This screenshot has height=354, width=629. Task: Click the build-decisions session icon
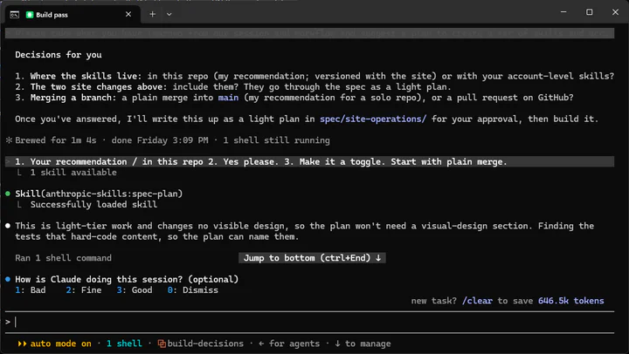162,344
